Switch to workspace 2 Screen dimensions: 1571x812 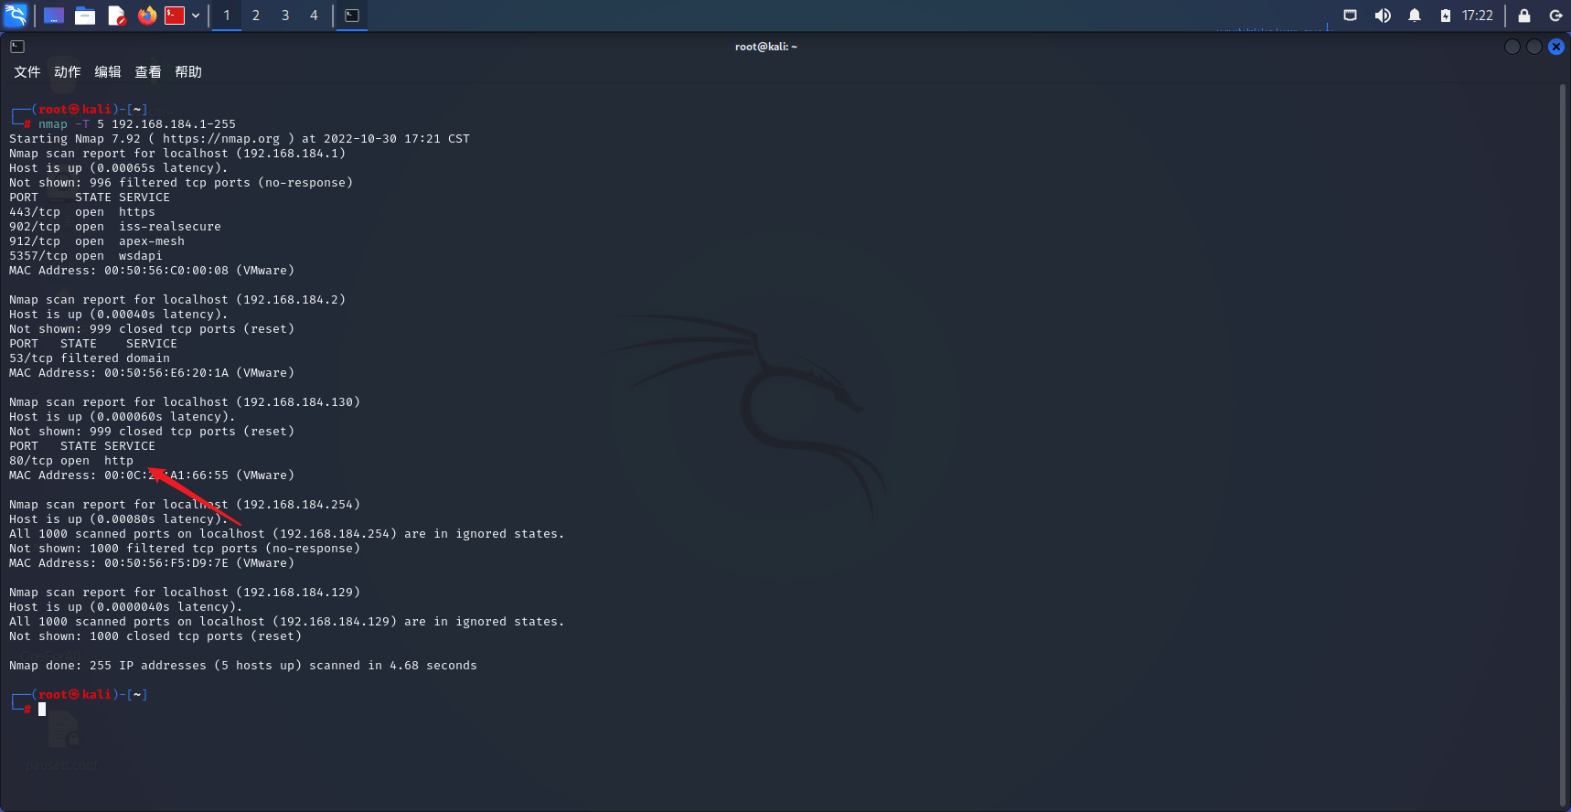point(256,16)
